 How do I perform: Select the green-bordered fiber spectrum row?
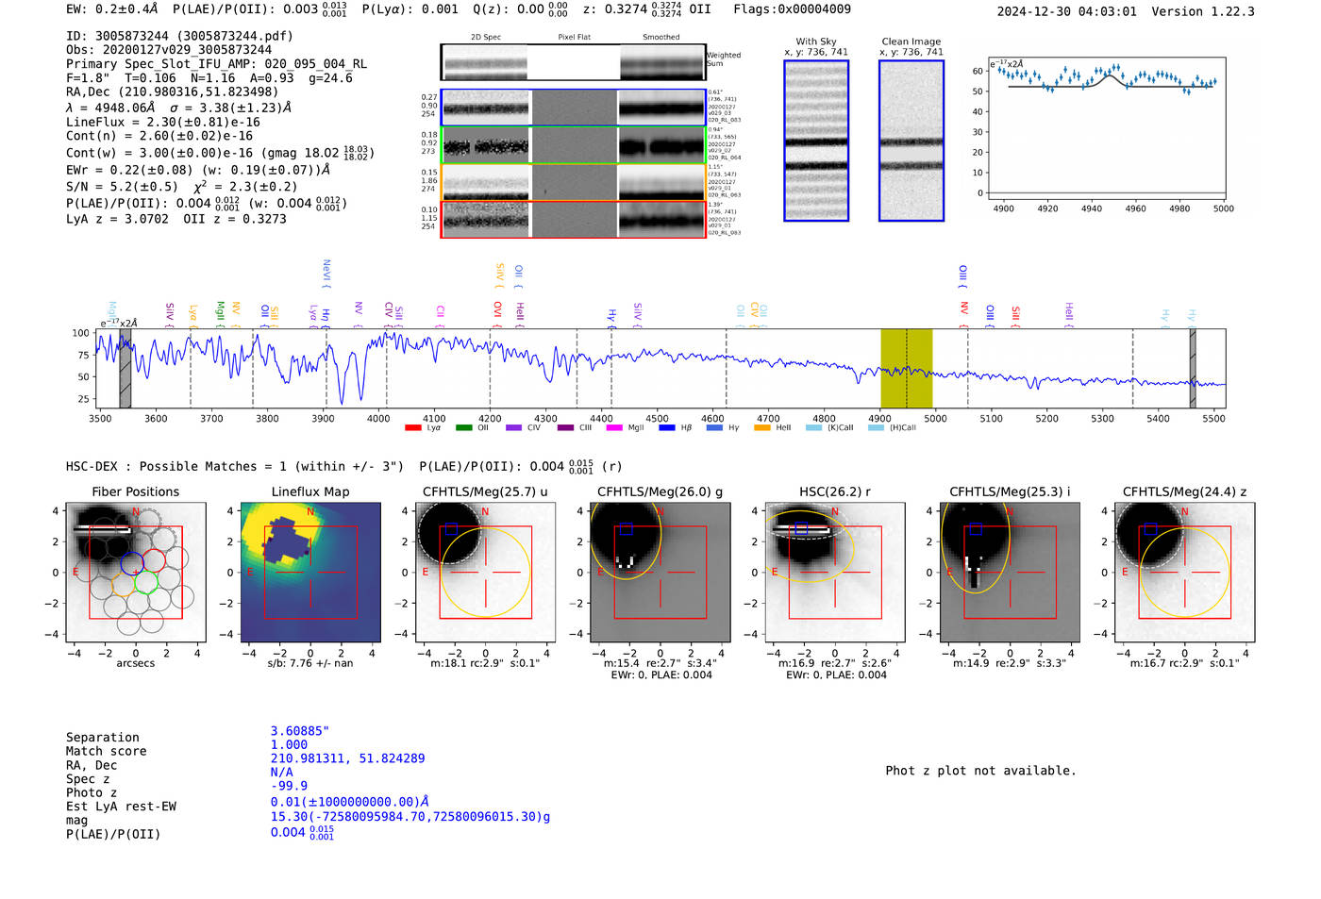(573, 145)
